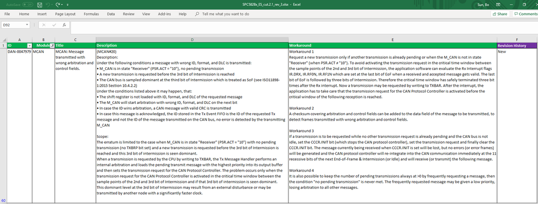The height and width of the screenshot is (204, 538).
Task: Open the Redo history dropdown arrow
Action: pyautogui.click(x=63, y=5)
